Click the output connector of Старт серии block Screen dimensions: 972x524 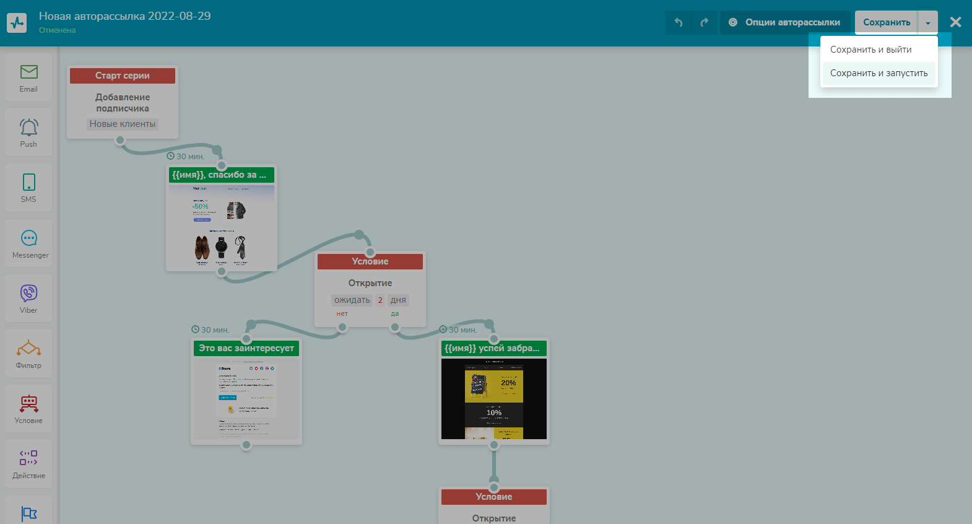(120, 140)
